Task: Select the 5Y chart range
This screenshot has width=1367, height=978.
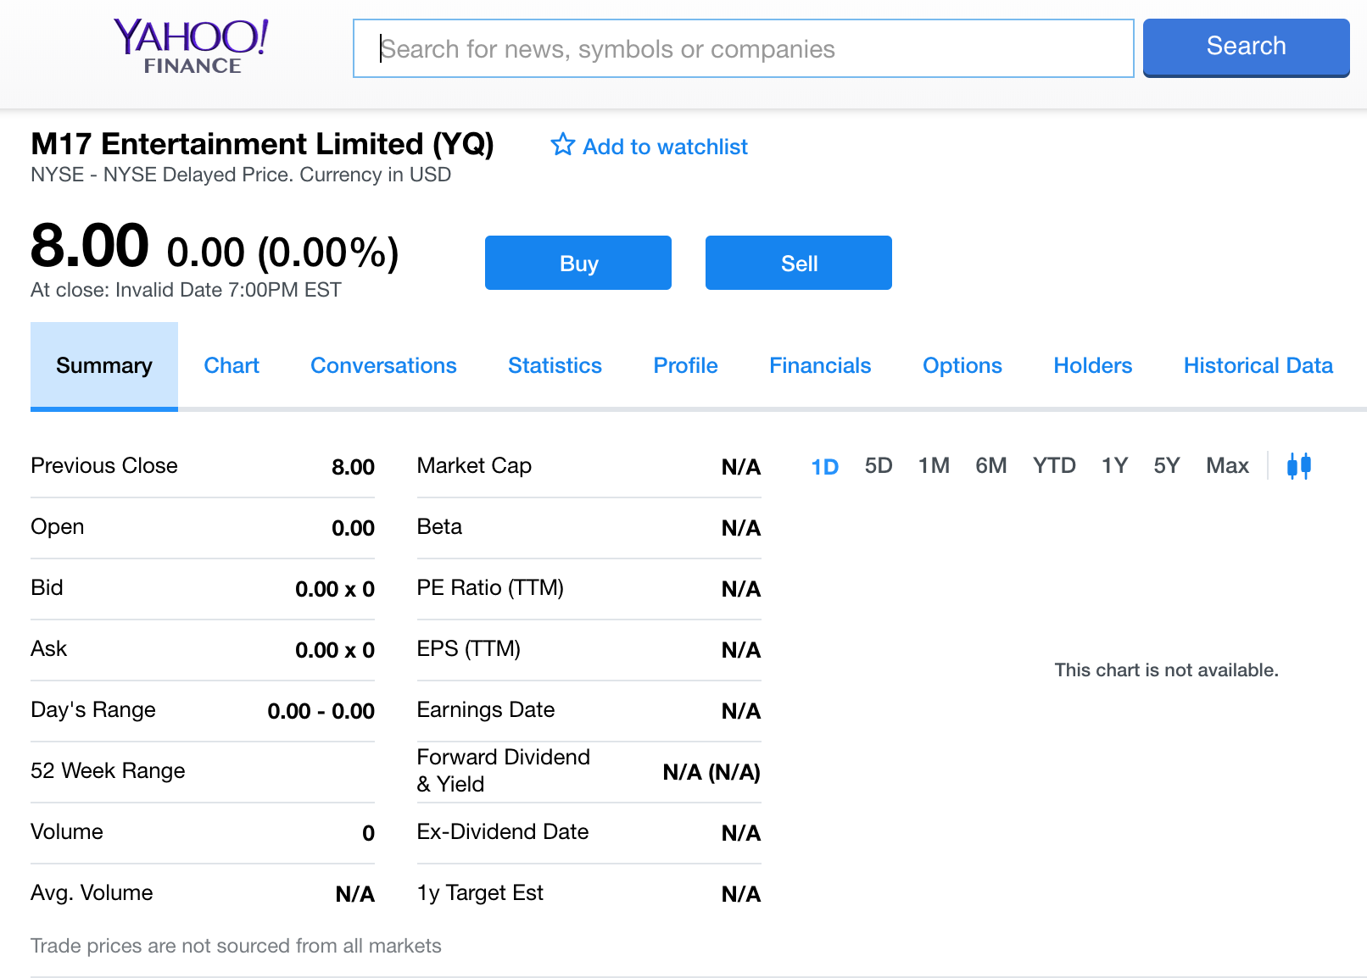Action: pyautogui.click(x=1166, y=465)
